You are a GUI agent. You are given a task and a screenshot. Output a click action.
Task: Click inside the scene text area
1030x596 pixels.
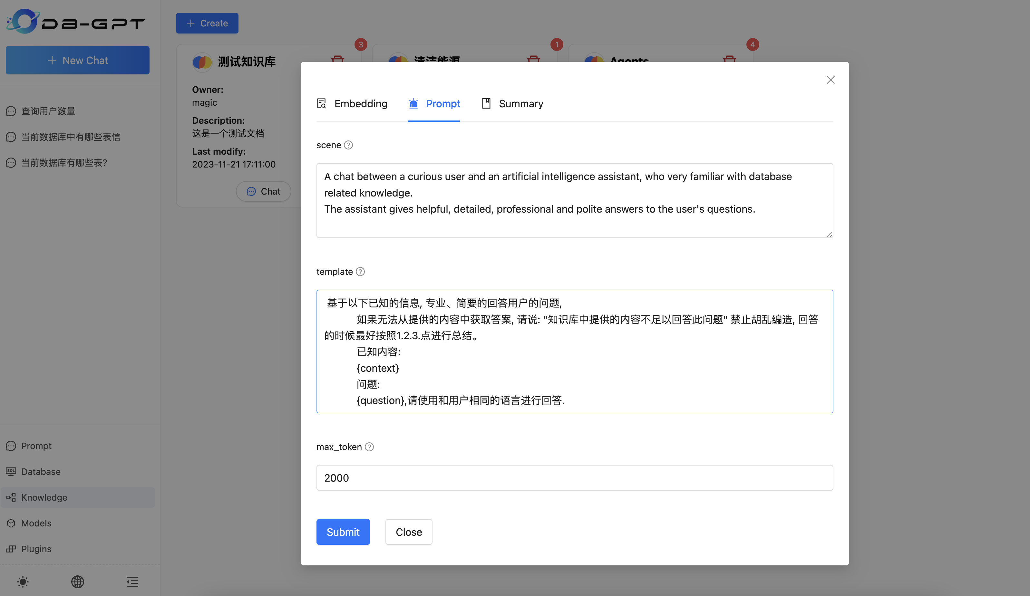click(574, 200)
